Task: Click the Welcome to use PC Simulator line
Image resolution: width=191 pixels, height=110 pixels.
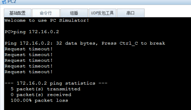Action: [47, 20]
